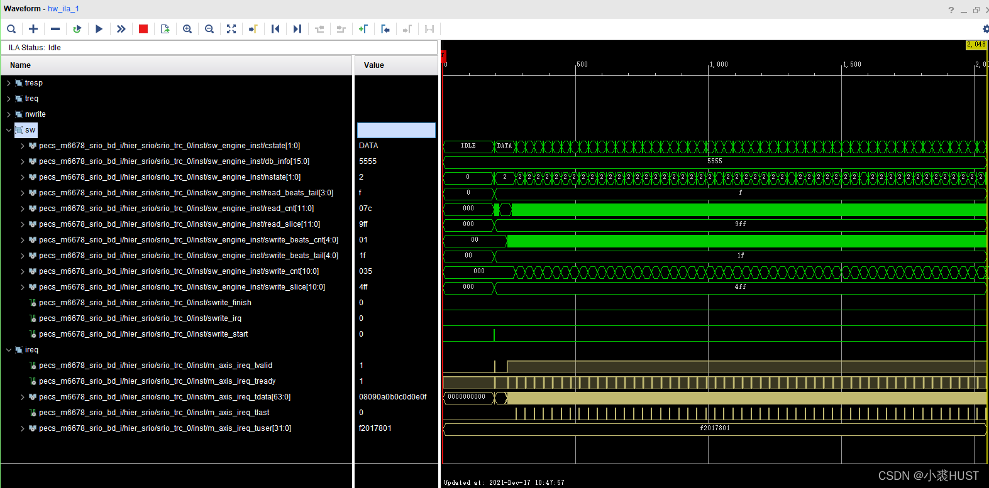Expand m_axis_ireq_tuser[31:0] bus
The width and height of the screenshot is (989, 488).
pyautogui.click(x=23, y=428)
